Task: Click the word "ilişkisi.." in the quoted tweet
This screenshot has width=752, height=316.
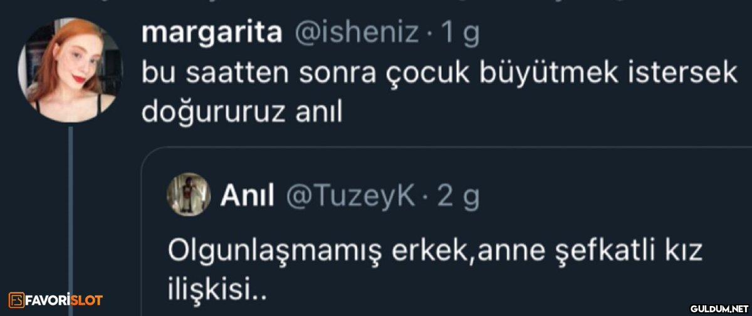Action: click(217, 290)
